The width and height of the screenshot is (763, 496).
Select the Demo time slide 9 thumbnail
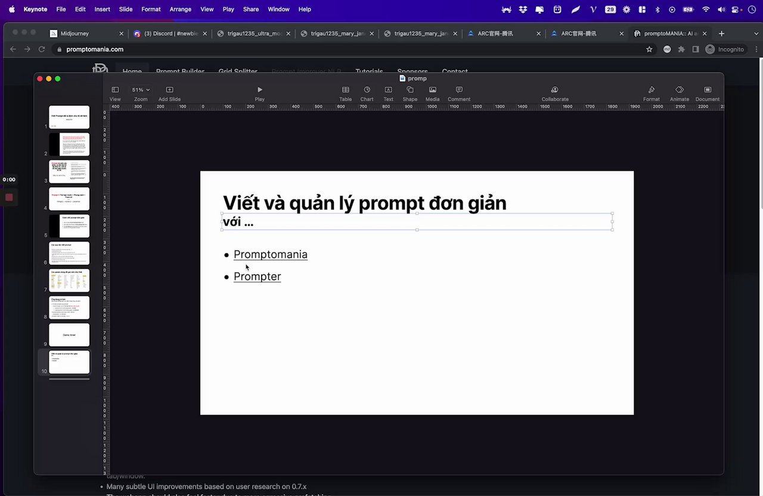tap(69, 335)
